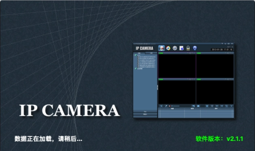Check the third device checkbox in tree
This screenshot has width=255, height=151.
(138, 60)
